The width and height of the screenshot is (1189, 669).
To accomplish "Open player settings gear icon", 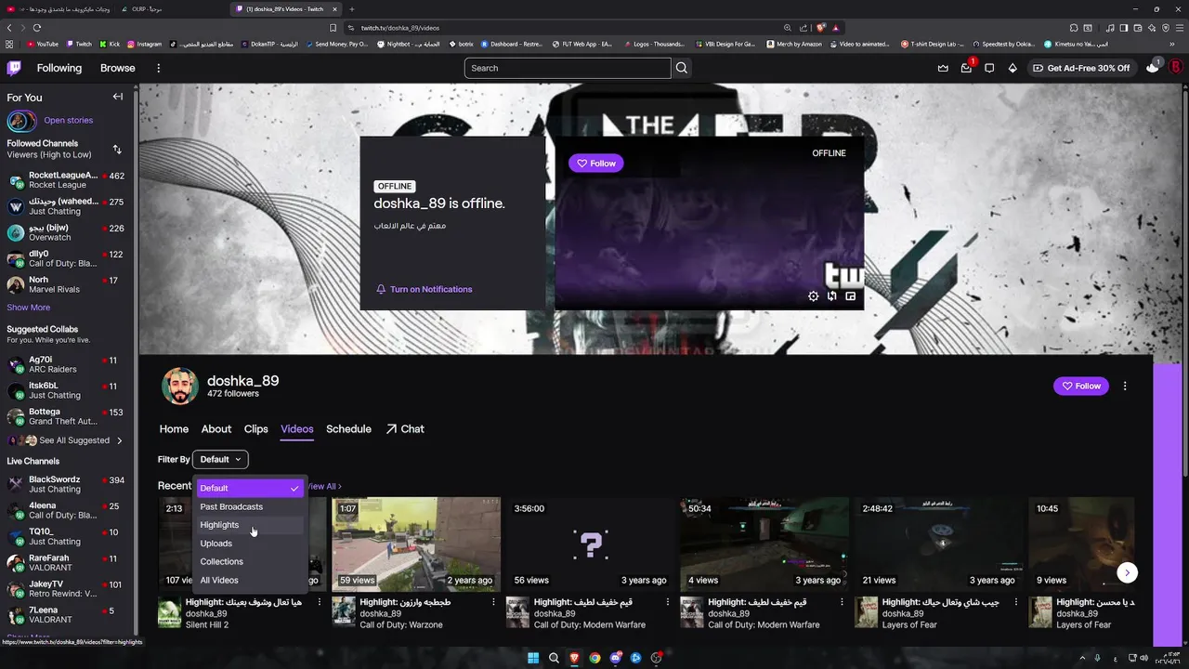I will click(814, 296).
